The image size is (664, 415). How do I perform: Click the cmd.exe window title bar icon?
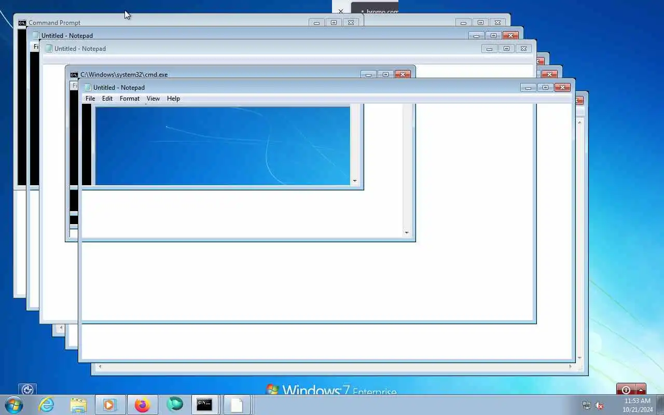[x=74, y=75]
